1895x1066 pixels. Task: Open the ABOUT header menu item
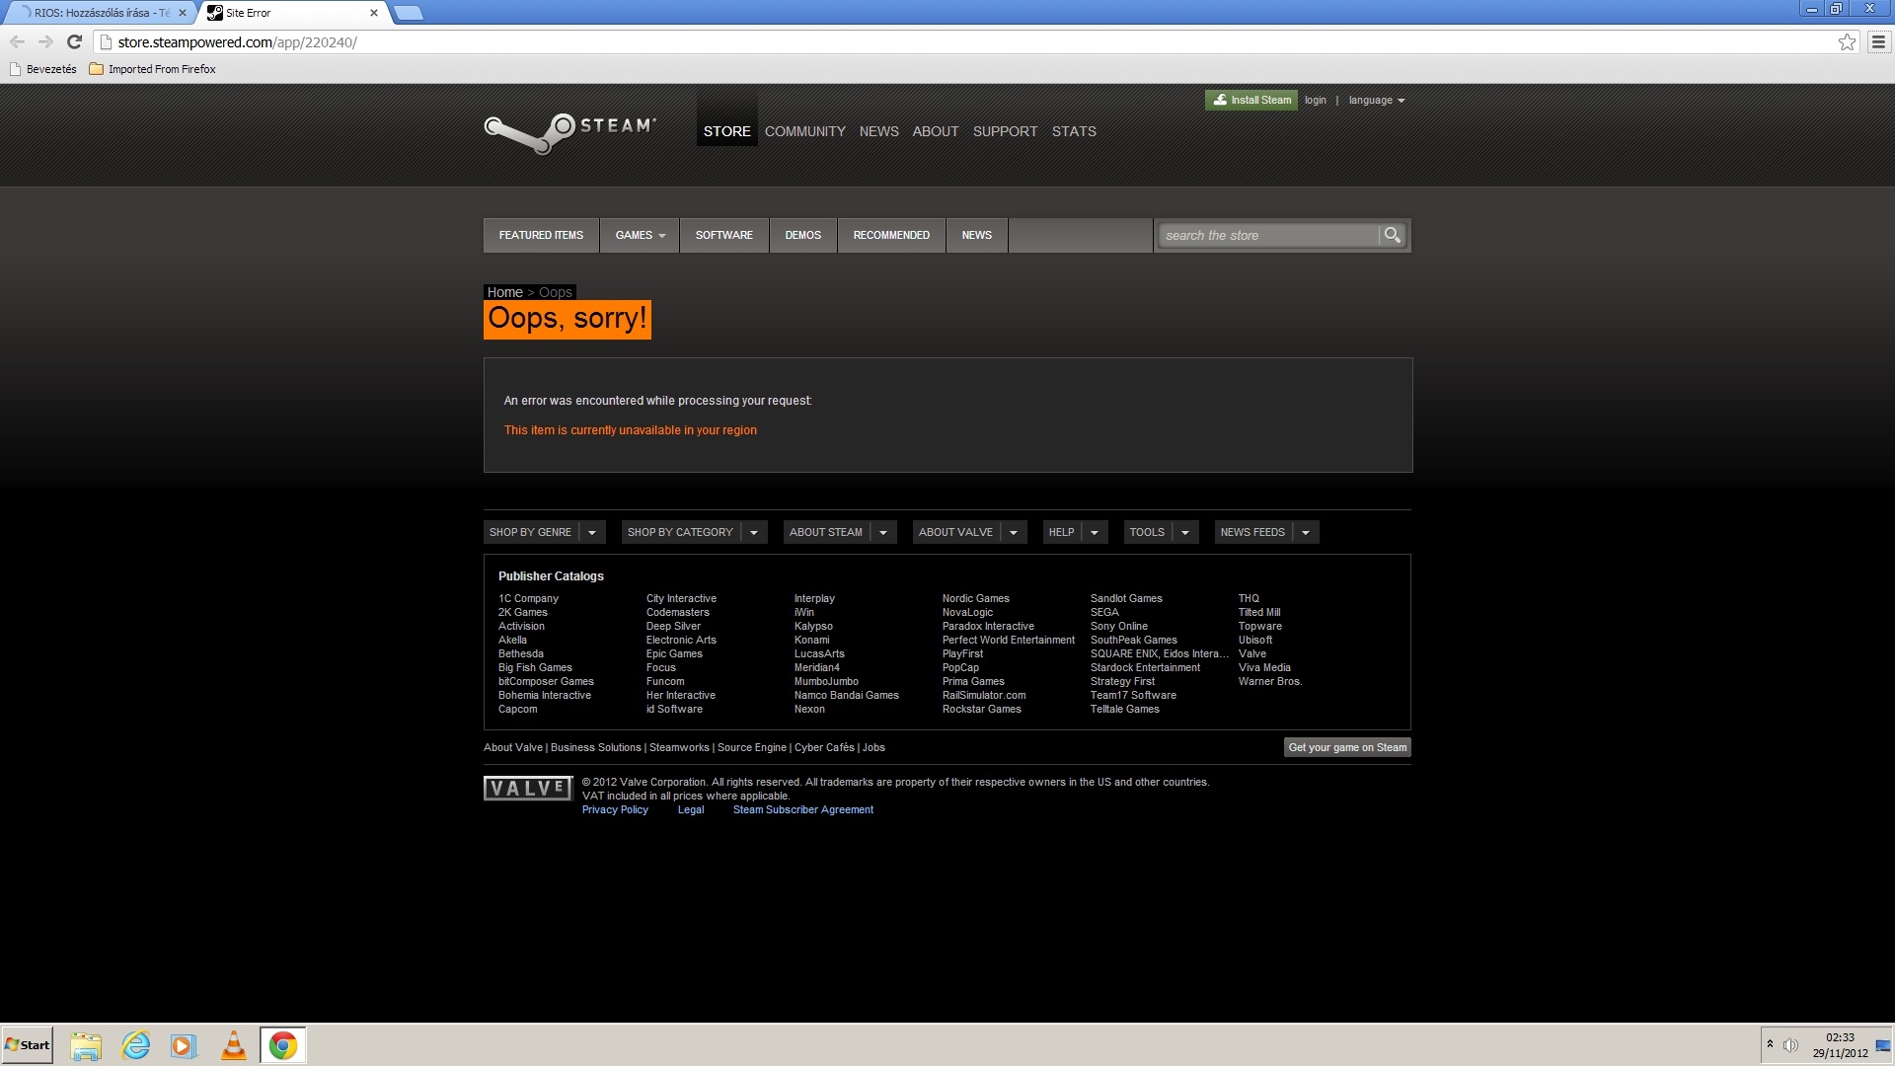point(936,131)
